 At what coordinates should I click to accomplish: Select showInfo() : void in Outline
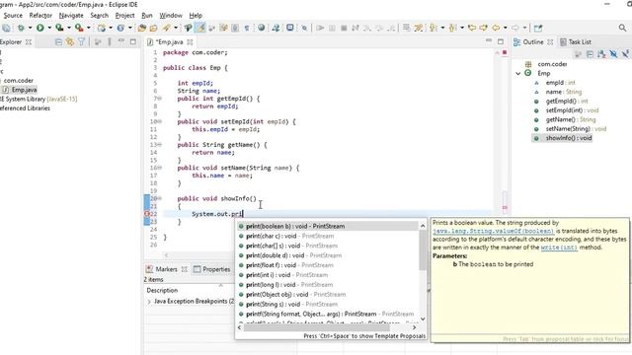[569, 138]
